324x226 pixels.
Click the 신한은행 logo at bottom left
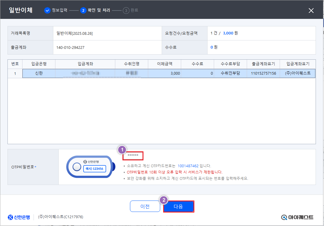19,217
